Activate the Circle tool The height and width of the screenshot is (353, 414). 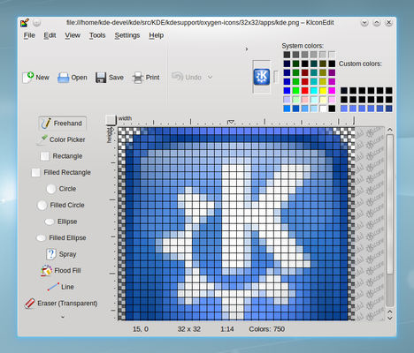[x=61, y=189]
